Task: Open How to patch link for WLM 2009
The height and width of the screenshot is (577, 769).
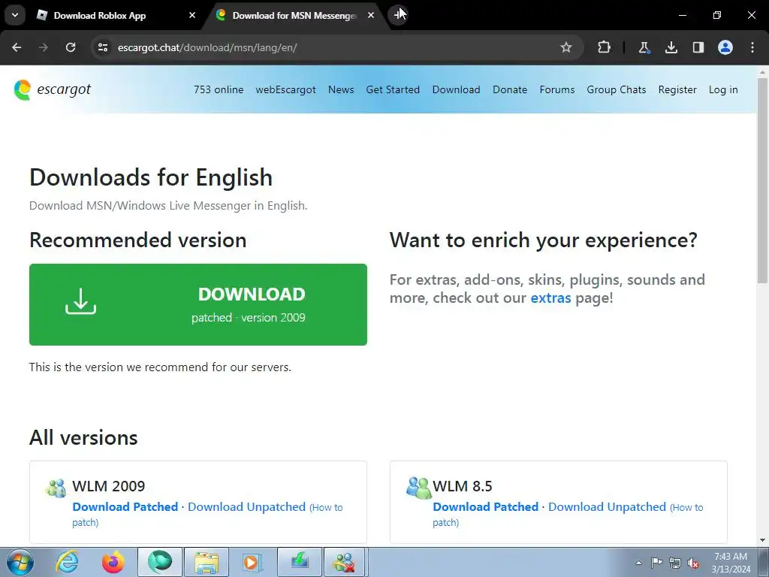Action: pyautogui.click(x=207, y=514)
